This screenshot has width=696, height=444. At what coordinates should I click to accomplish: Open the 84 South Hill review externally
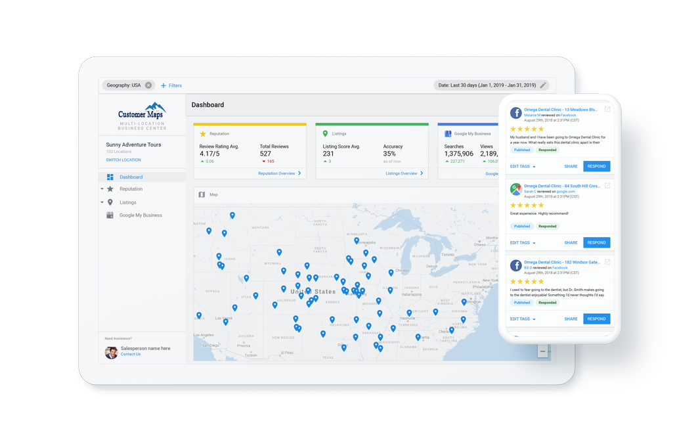point(607,186)
